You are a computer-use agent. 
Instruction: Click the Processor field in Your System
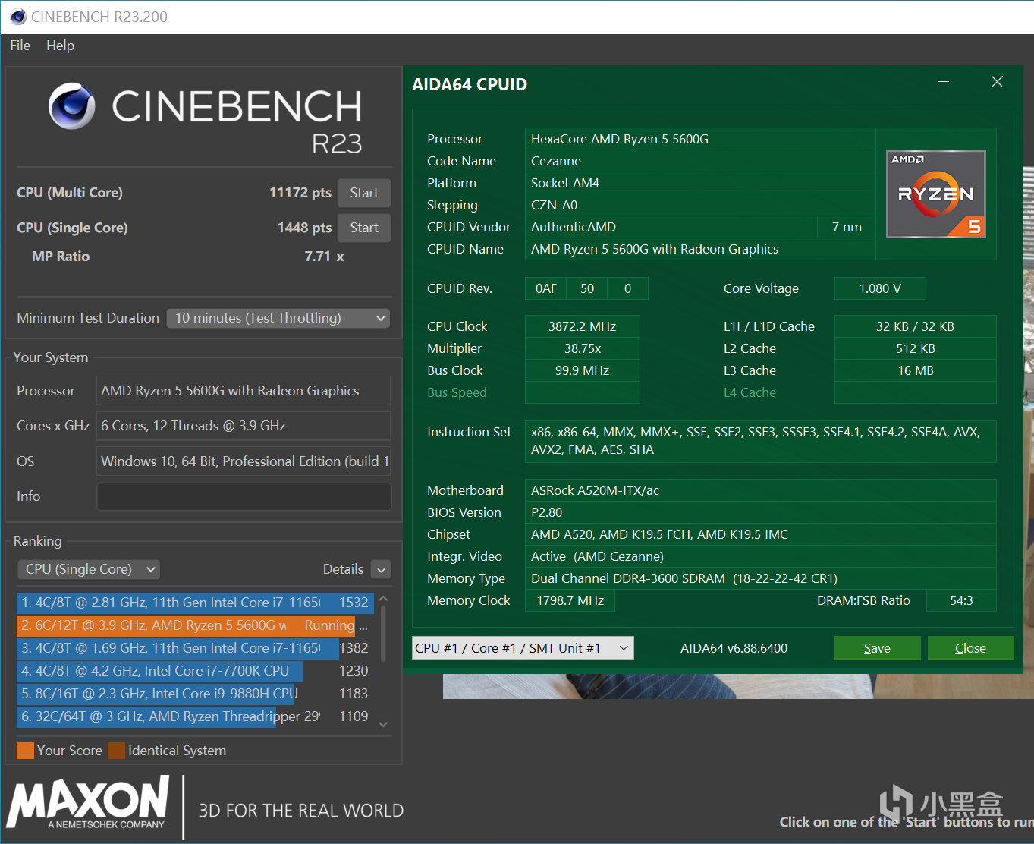pos(244,391)
